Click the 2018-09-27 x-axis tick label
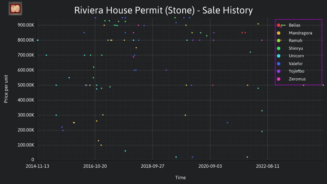Viewport: 327px width, 184px height. coord(153,166)
